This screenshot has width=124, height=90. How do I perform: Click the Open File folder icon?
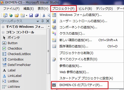(x=17, y=15)
